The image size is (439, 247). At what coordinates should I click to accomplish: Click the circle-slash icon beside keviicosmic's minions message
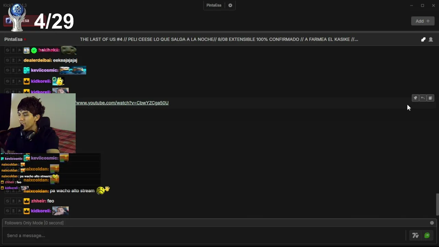point(7,70)
